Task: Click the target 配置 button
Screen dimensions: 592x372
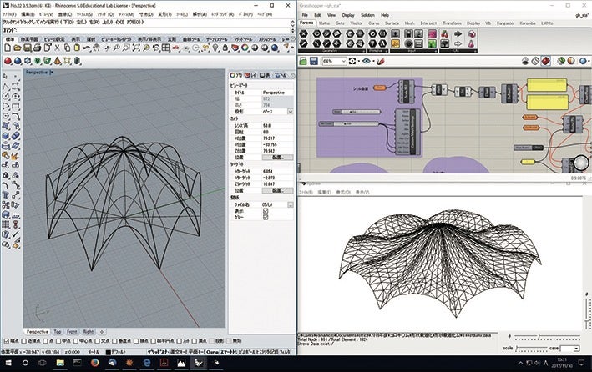Action: [x=277, y=190]
